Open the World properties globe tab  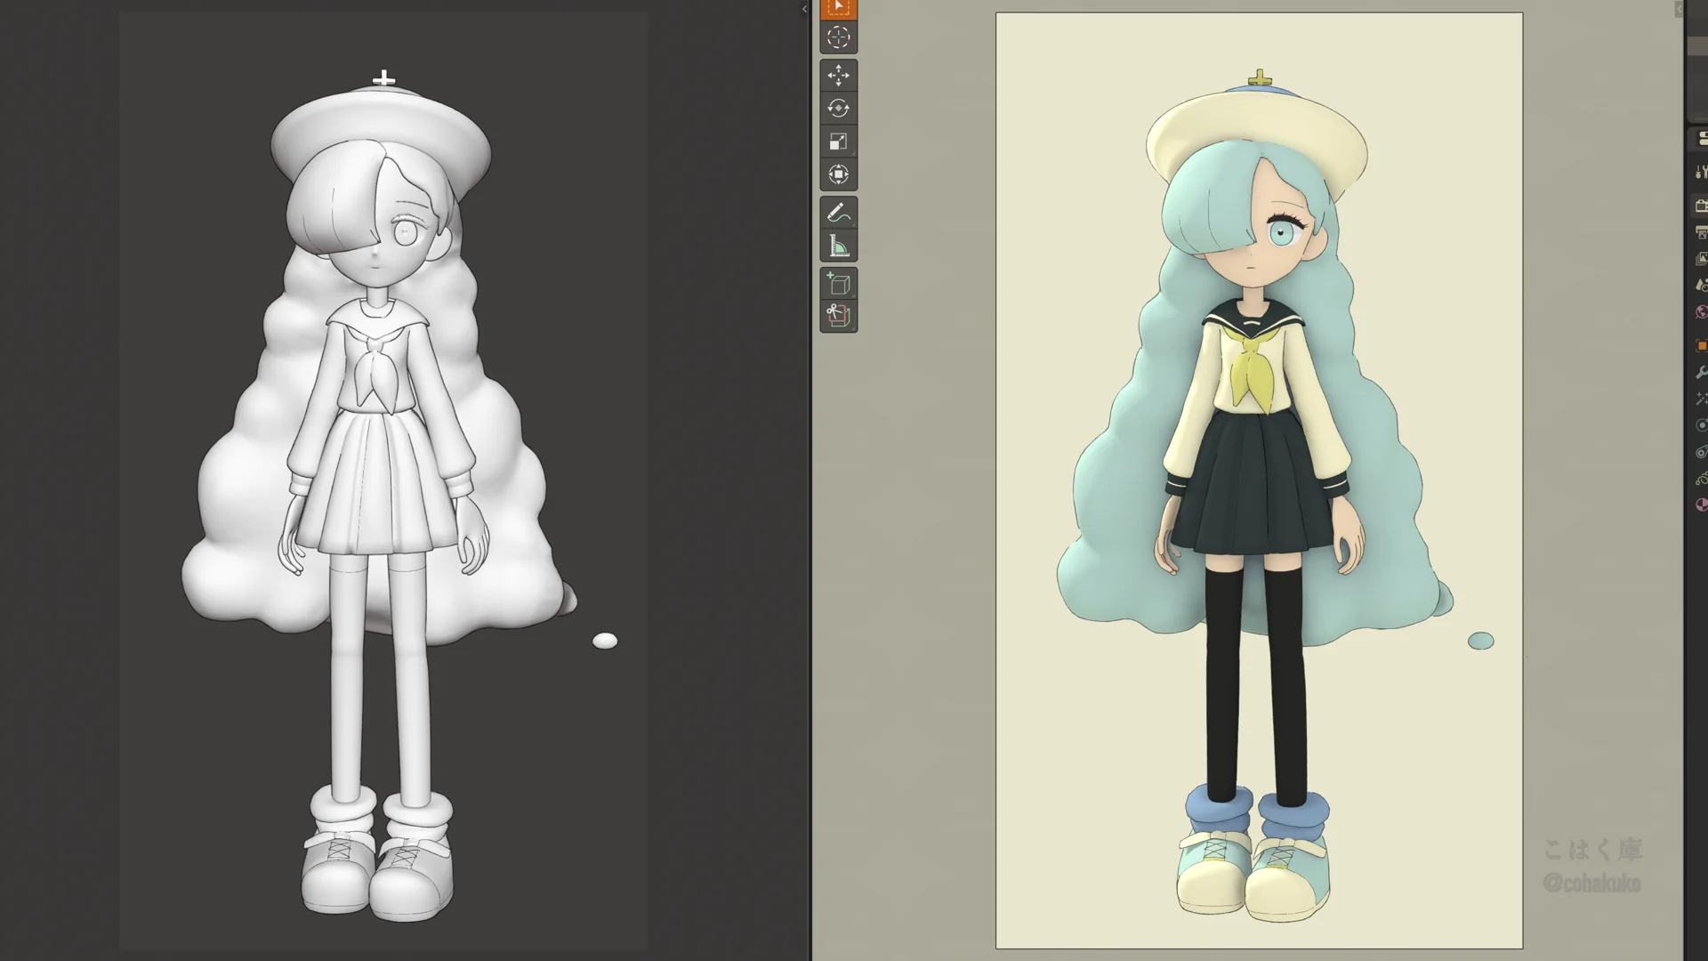pyautogui.click(x=1701, y=311)
